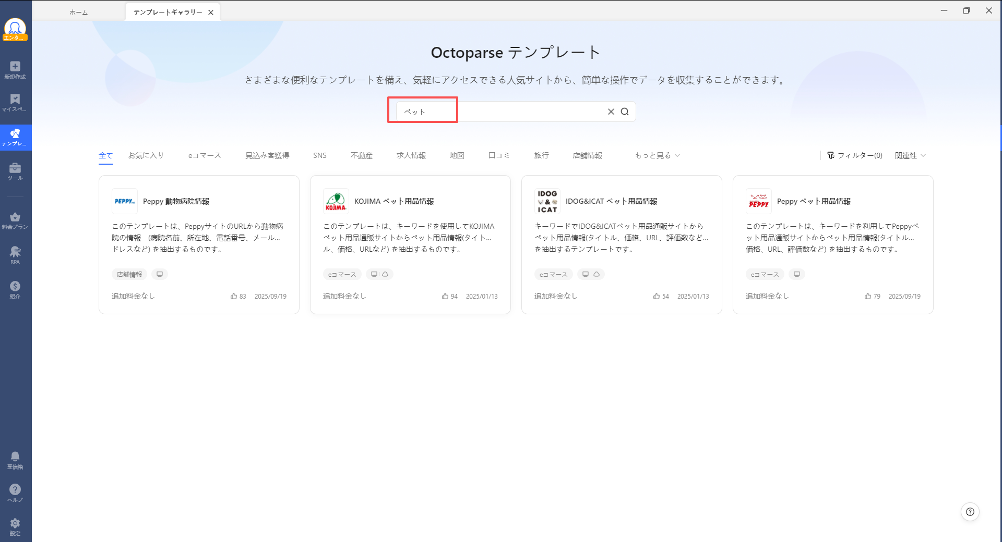Screen dimensions: 1002x542
Task: Click into the ペット search input field
Action: 501,112
